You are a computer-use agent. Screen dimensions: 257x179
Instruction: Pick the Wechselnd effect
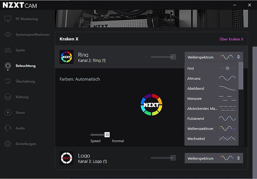[x=211, y=139]
